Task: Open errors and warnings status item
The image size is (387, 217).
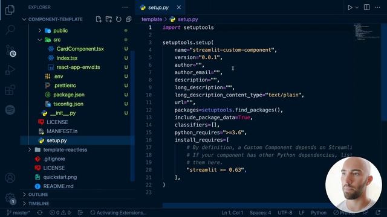Action: (x=60, y=213)
